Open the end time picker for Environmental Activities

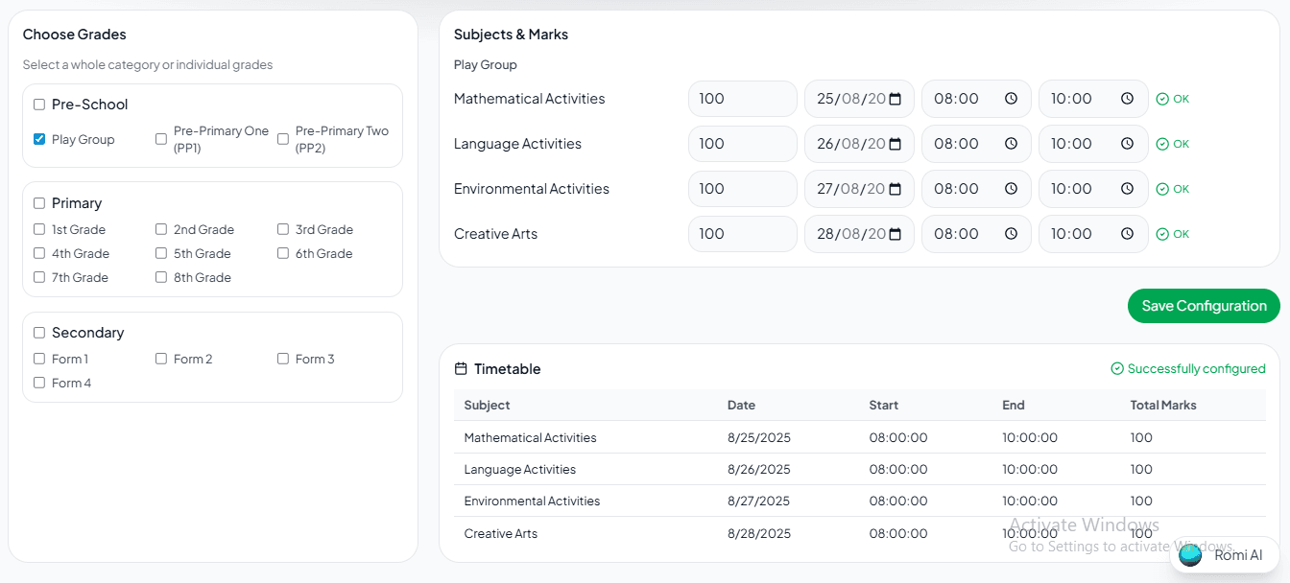(x=1127, y=189)
